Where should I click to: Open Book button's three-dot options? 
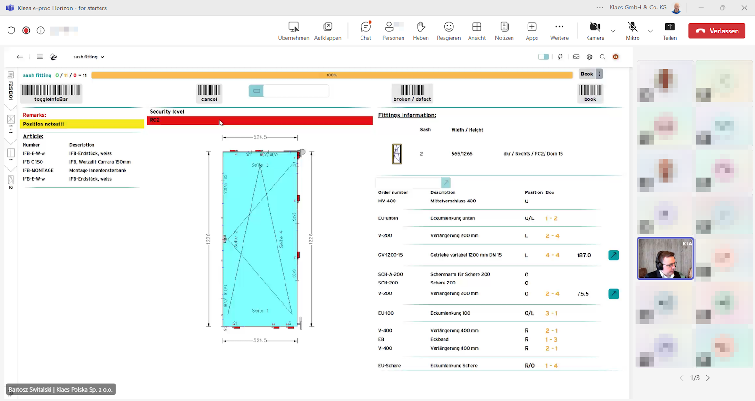[x=599, y=74]
